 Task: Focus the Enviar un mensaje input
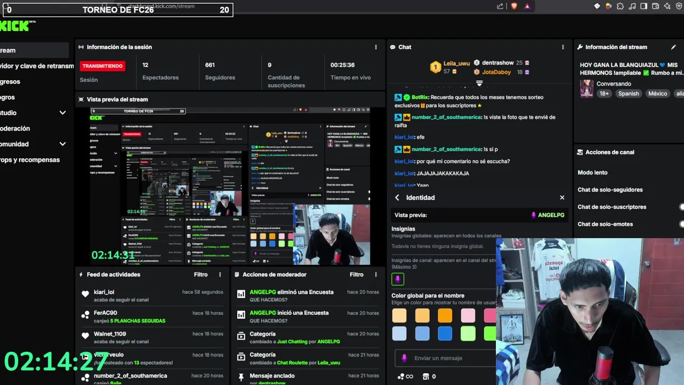[446, 358]
